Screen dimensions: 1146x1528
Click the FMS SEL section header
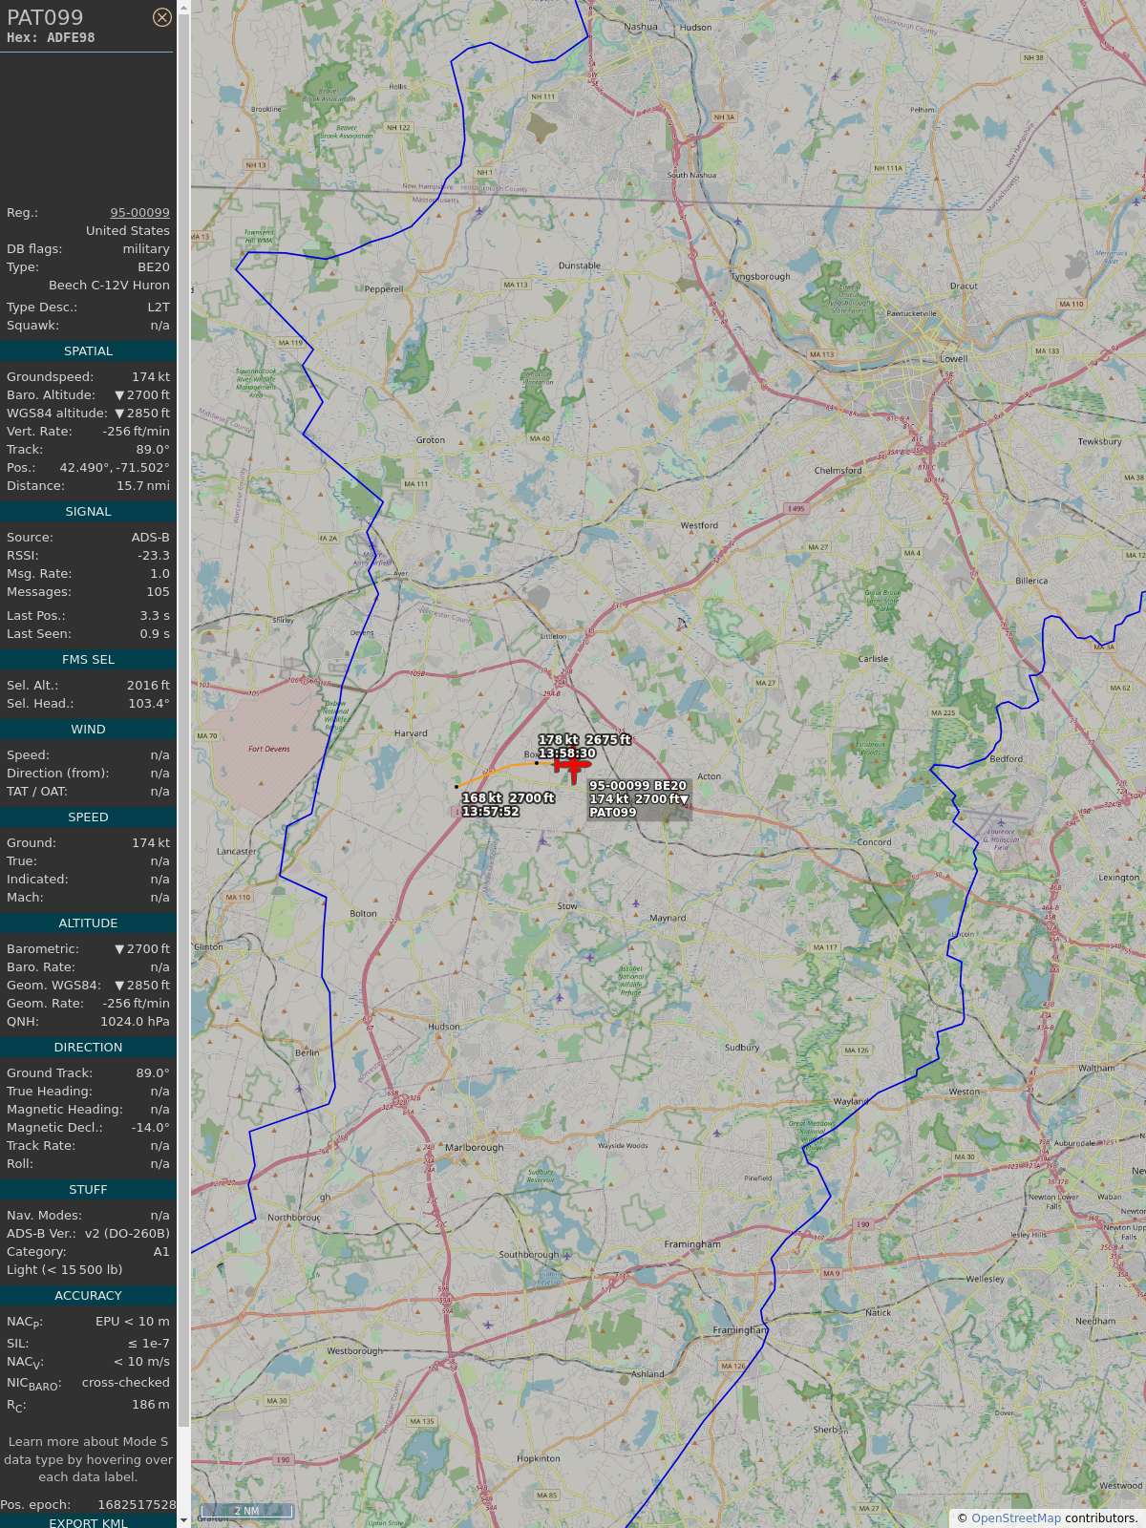pyautogui.click(x=88, y=660)
